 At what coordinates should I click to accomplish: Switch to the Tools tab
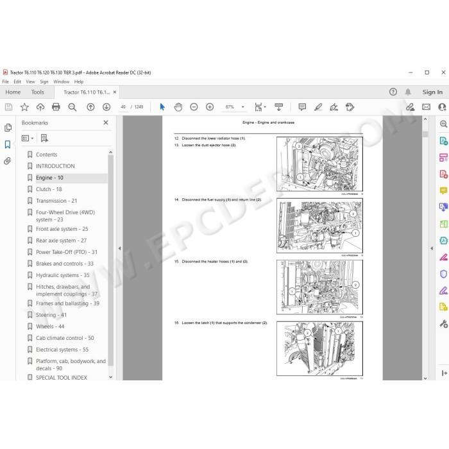[37, 92]
